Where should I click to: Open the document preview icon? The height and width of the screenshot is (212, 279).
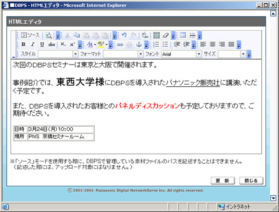49,35
